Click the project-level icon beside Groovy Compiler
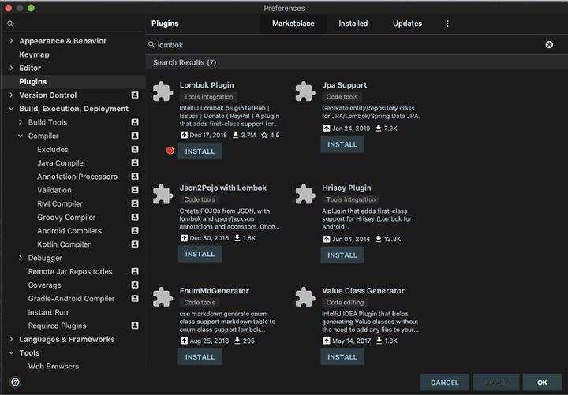This screenshot has width=568, height=395. (135, 217)
